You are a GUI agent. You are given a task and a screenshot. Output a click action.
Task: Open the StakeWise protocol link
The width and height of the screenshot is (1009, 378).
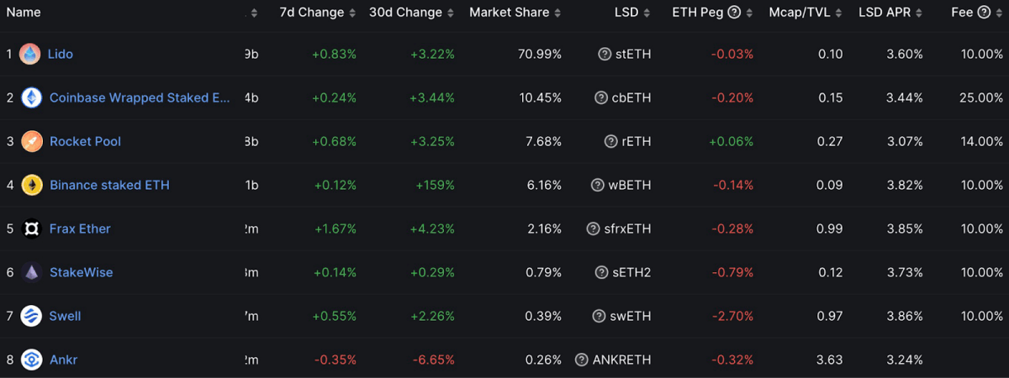coord(81,272)
